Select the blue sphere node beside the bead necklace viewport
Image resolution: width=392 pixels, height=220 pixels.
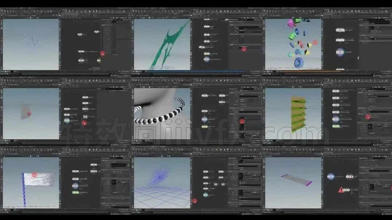[204, 120]
